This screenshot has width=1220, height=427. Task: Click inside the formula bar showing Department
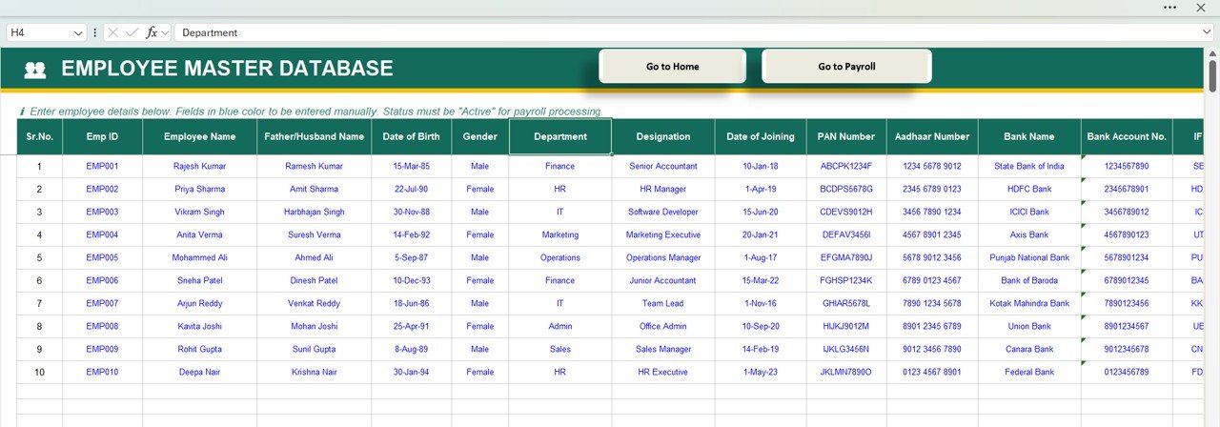pyautogui.click(x=667, y=32)
